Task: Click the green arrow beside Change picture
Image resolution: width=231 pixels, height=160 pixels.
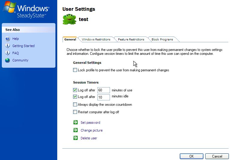Action: pos(75,130)
